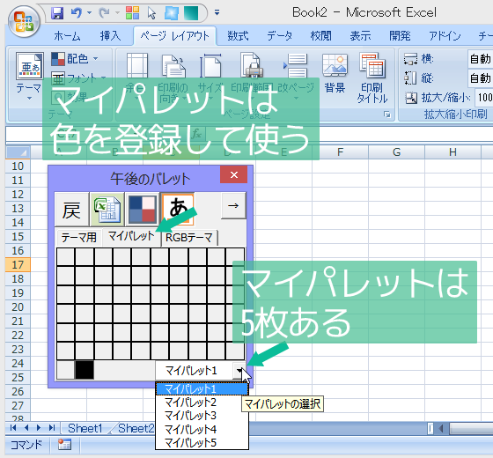493x458 pixels.
Task: Switch to the RGBテーマ palette tab
Action: [x=189, y=238]
